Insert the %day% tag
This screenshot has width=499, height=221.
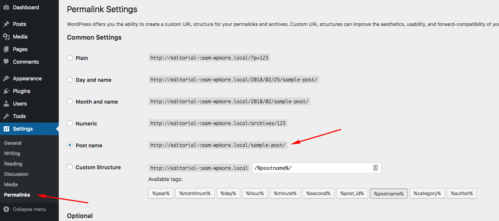click(228, 193)
